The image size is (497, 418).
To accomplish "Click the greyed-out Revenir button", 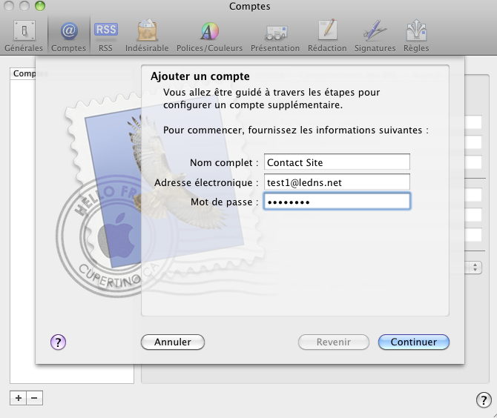I will pyautogui.click(x=334, y=342).
